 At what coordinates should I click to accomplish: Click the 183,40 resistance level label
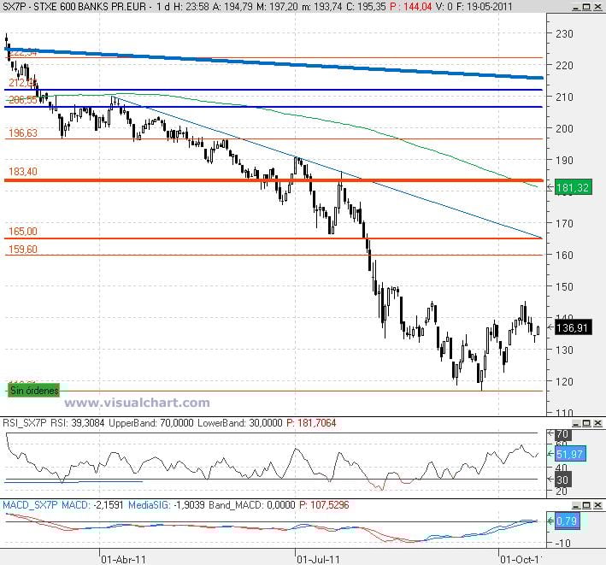(23, 171)
